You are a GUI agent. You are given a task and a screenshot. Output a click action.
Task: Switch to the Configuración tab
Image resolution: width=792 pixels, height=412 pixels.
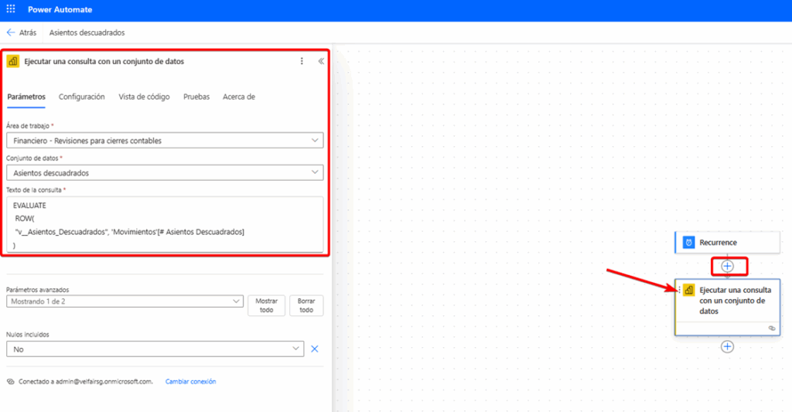(x=81, y=97)
